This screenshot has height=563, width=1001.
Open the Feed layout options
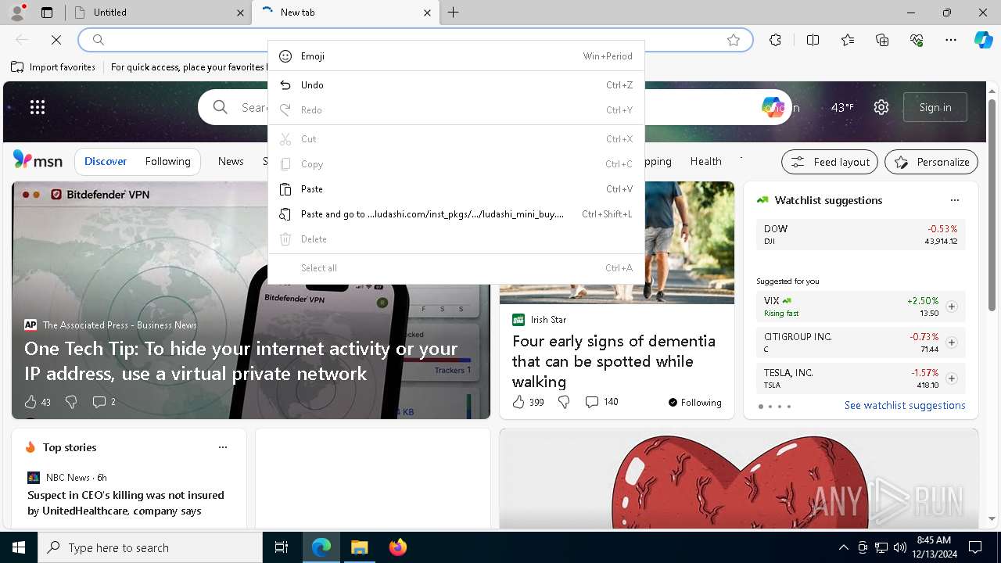pos(830,162)
